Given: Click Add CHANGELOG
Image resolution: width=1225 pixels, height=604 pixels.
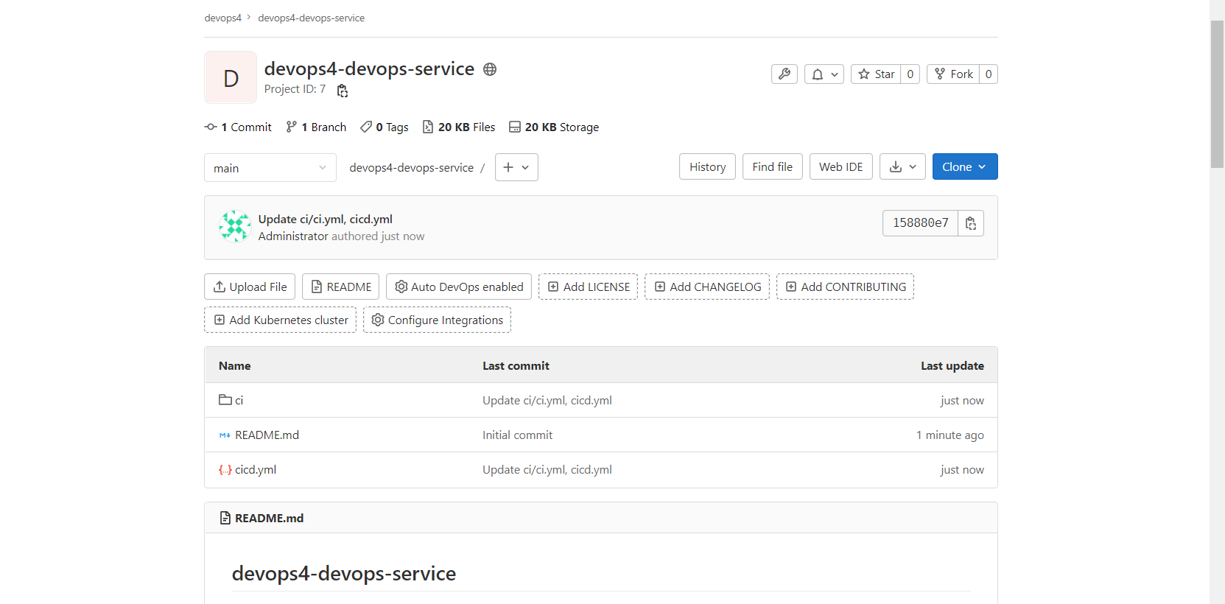Looking at the screenshot, I should [707, 287].
